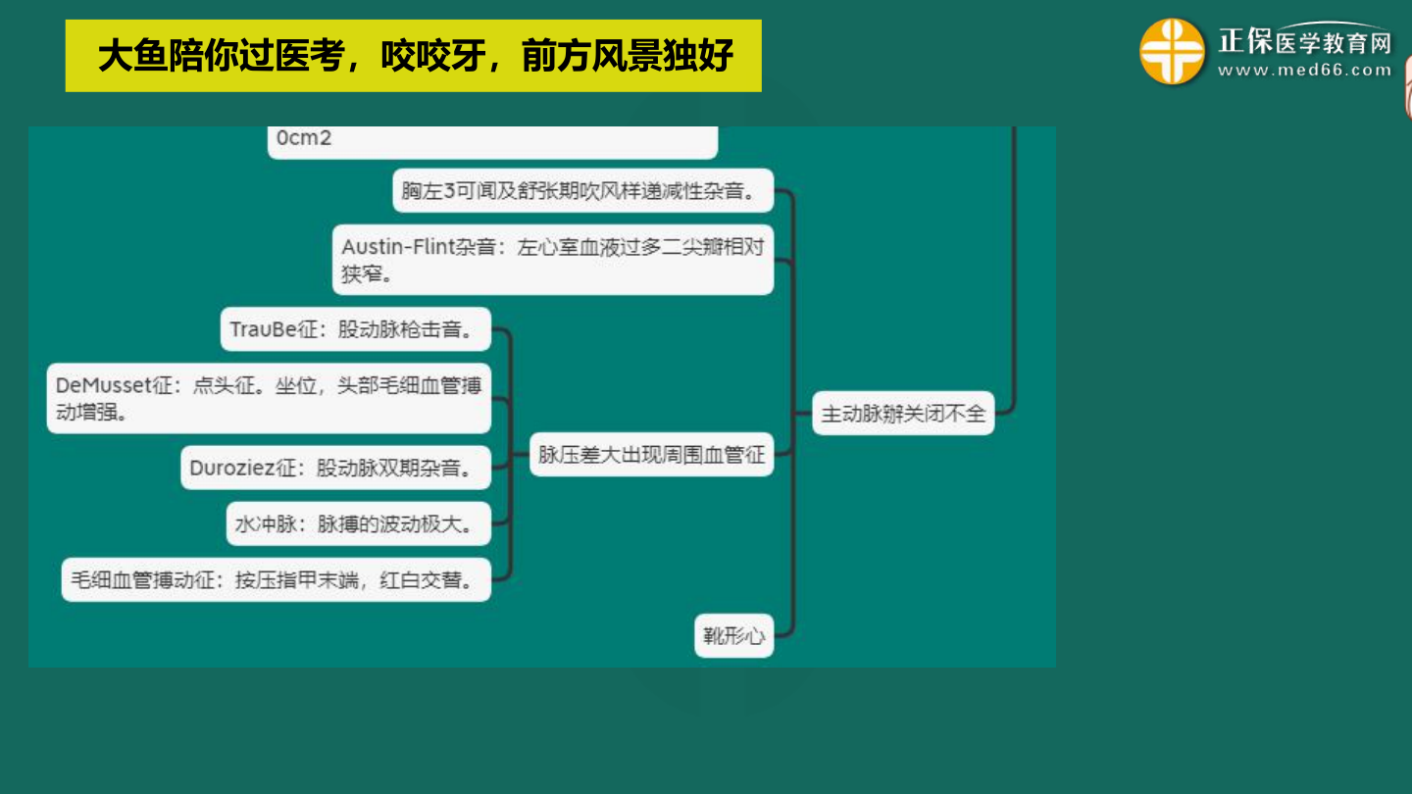Click the yellow 大鱼陪你过医考 banner

pos(413,56)
